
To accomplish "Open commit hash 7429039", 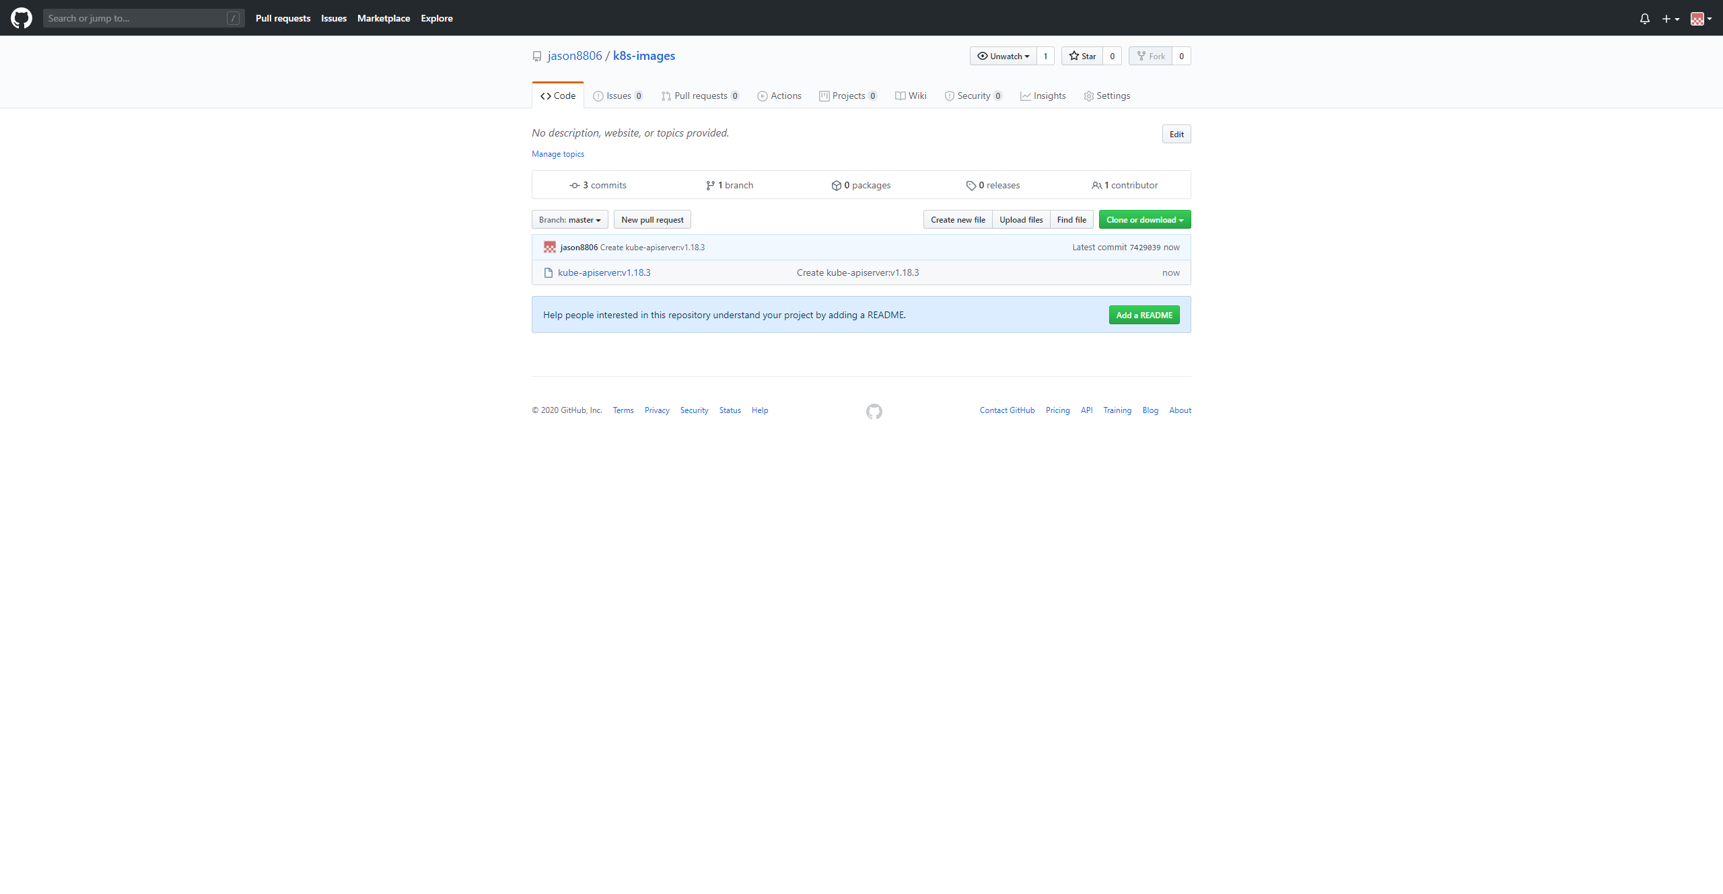I will pos(1145,248).
